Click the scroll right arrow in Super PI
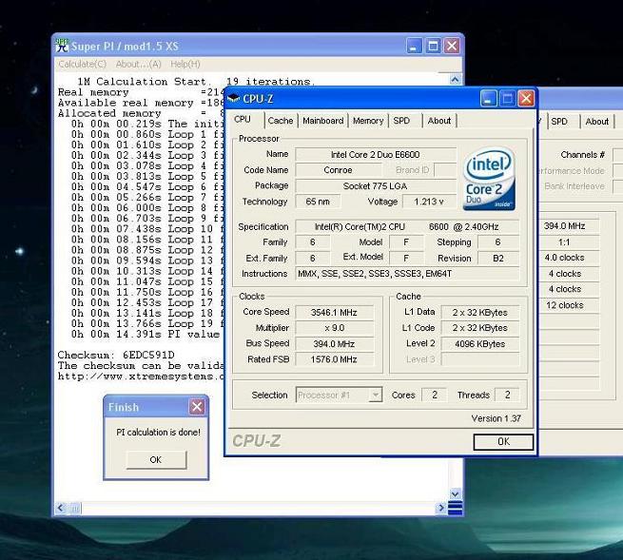Screen dimensions: 623x560 coord(440,508)
